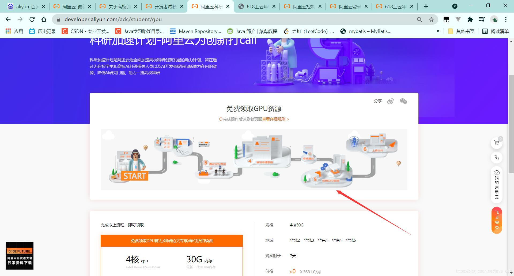Share the page to WeChat
Screen dimensions: 514x276
(x=403, y=101)
